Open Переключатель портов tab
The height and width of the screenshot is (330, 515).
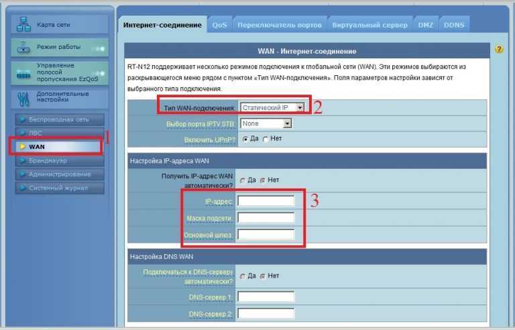point(280,25)
